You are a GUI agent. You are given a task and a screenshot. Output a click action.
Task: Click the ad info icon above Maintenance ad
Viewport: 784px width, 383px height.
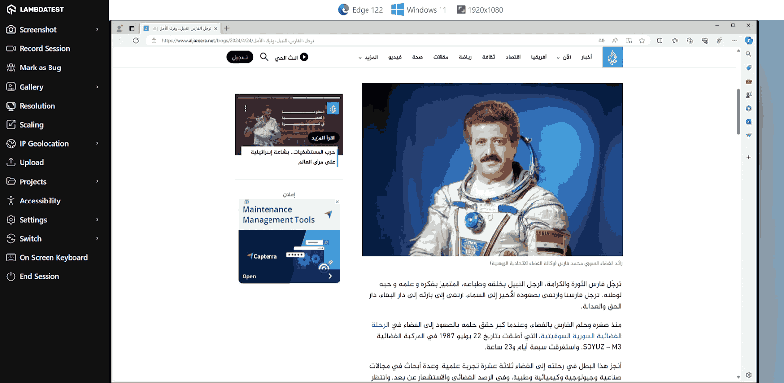coord(246,202)
